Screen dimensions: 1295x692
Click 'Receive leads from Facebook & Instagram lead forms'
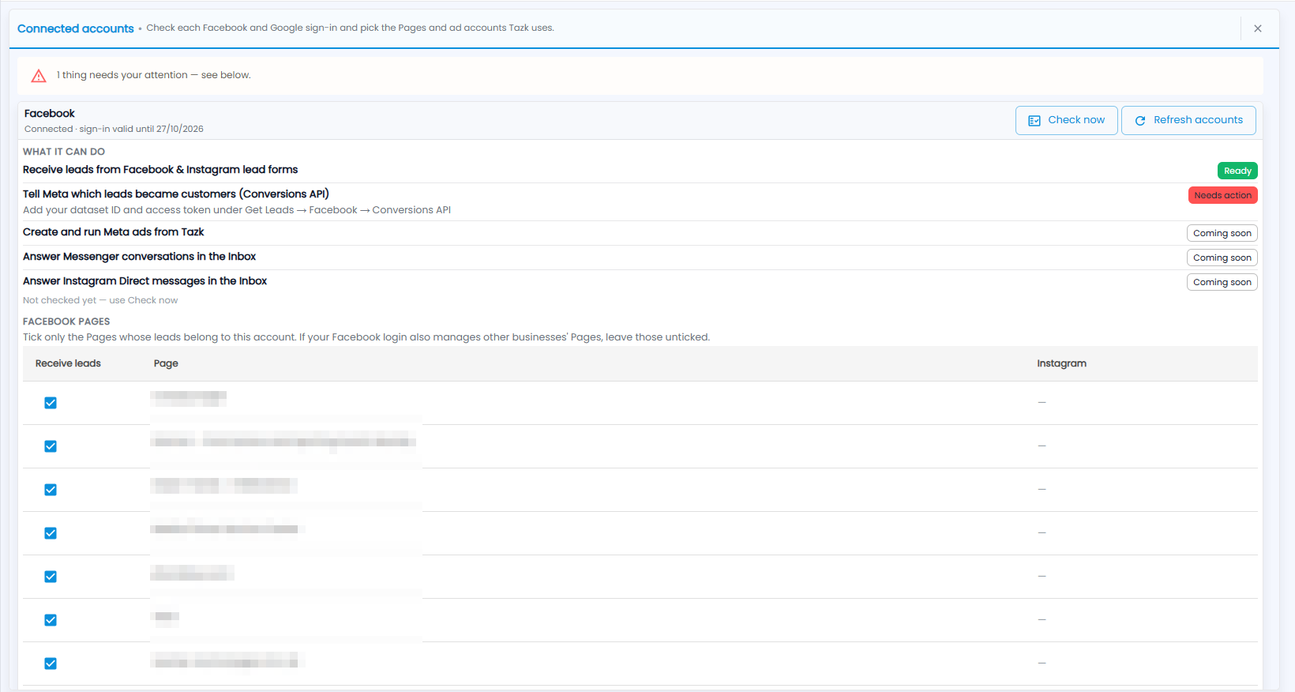tap(160, 170)
